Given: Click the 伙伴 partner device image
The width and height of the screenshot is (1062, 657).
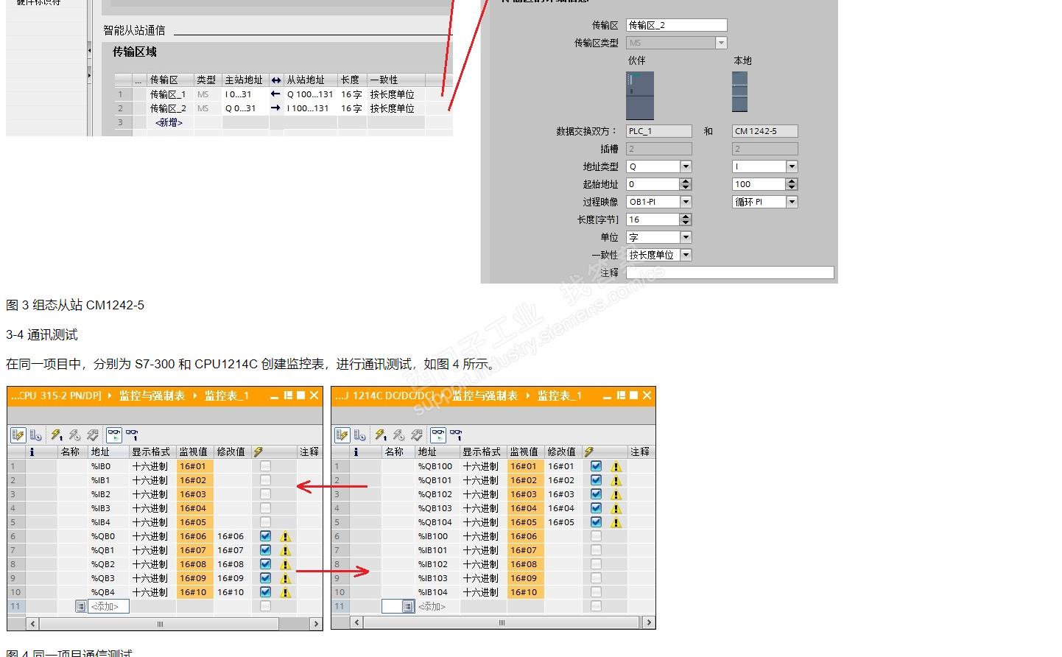Looking at the screenshot, I should tap(640, 95).
